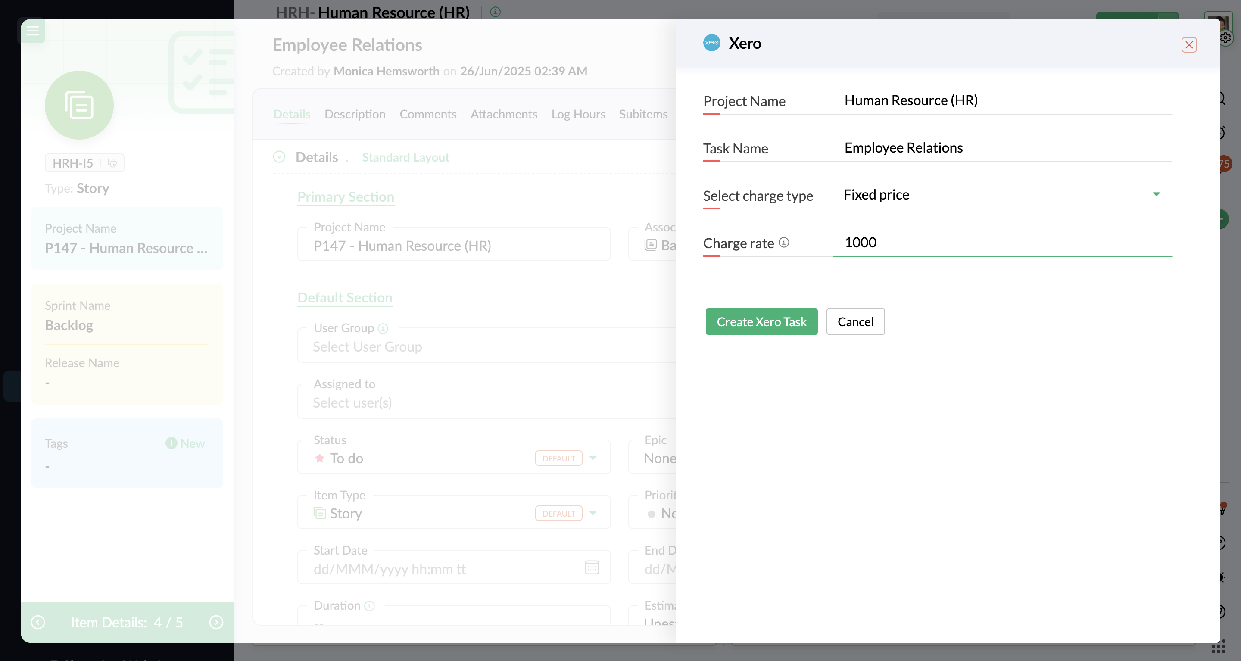Open the Start Date calendar icon
Image resolution: width=1241 pixels, height=661 pixels.
592,567
